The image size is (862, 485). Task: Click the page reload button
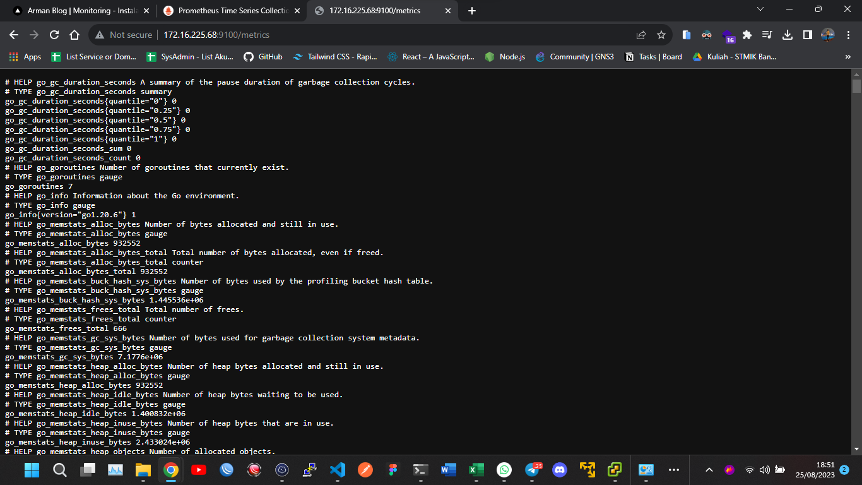(54, 36)
